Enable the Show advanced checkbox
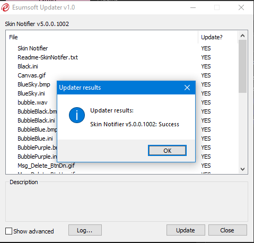 click(x=8, y=231)
